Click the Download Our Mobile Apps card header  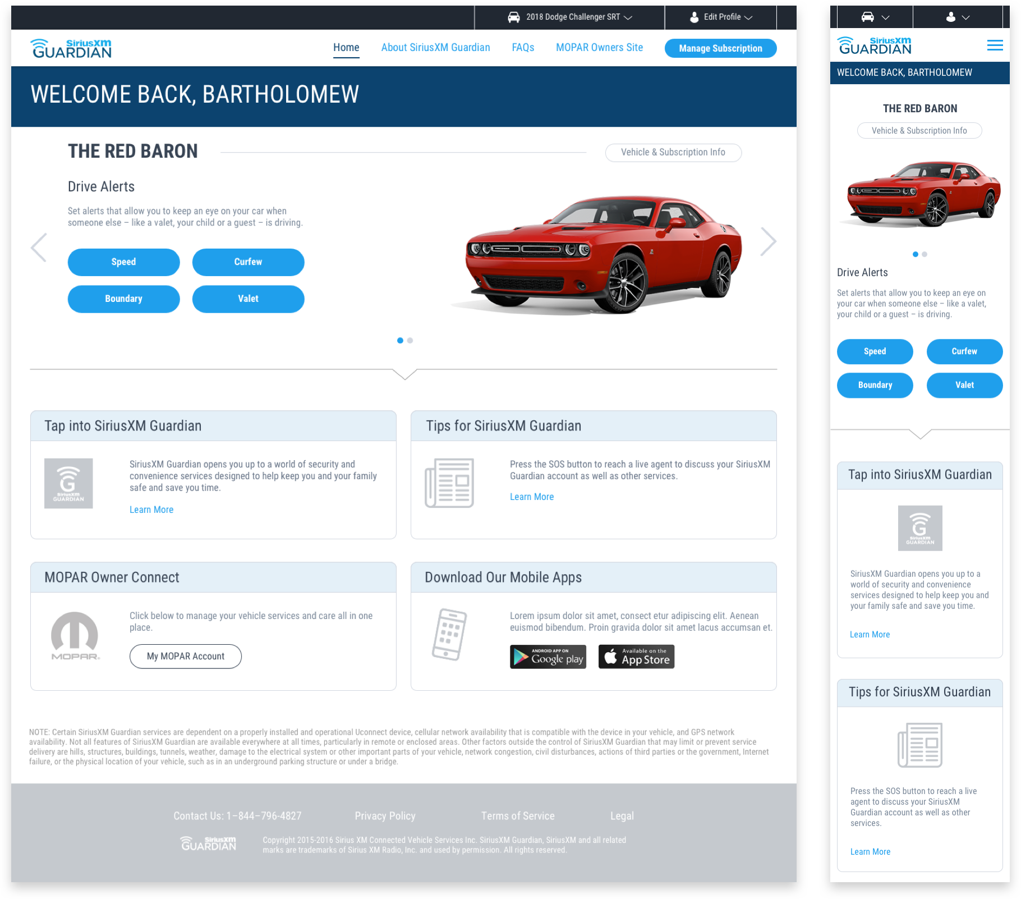point(594,577)
